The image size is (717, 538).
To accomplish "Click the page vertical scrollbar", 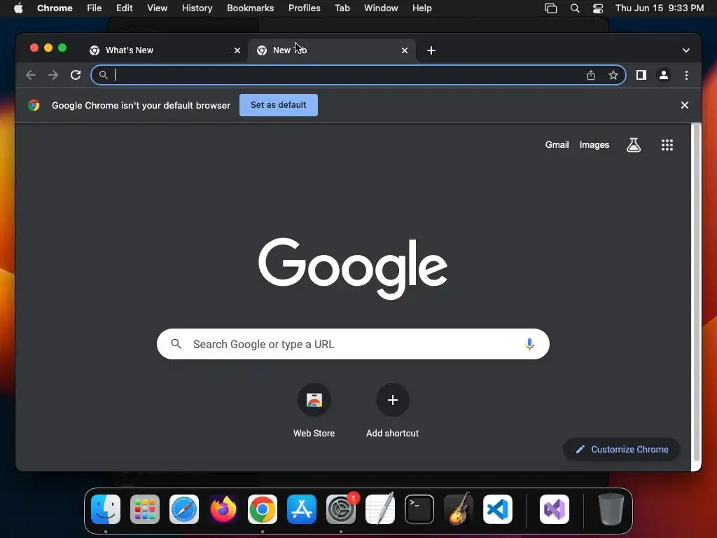I will click(x=697, y=293).
